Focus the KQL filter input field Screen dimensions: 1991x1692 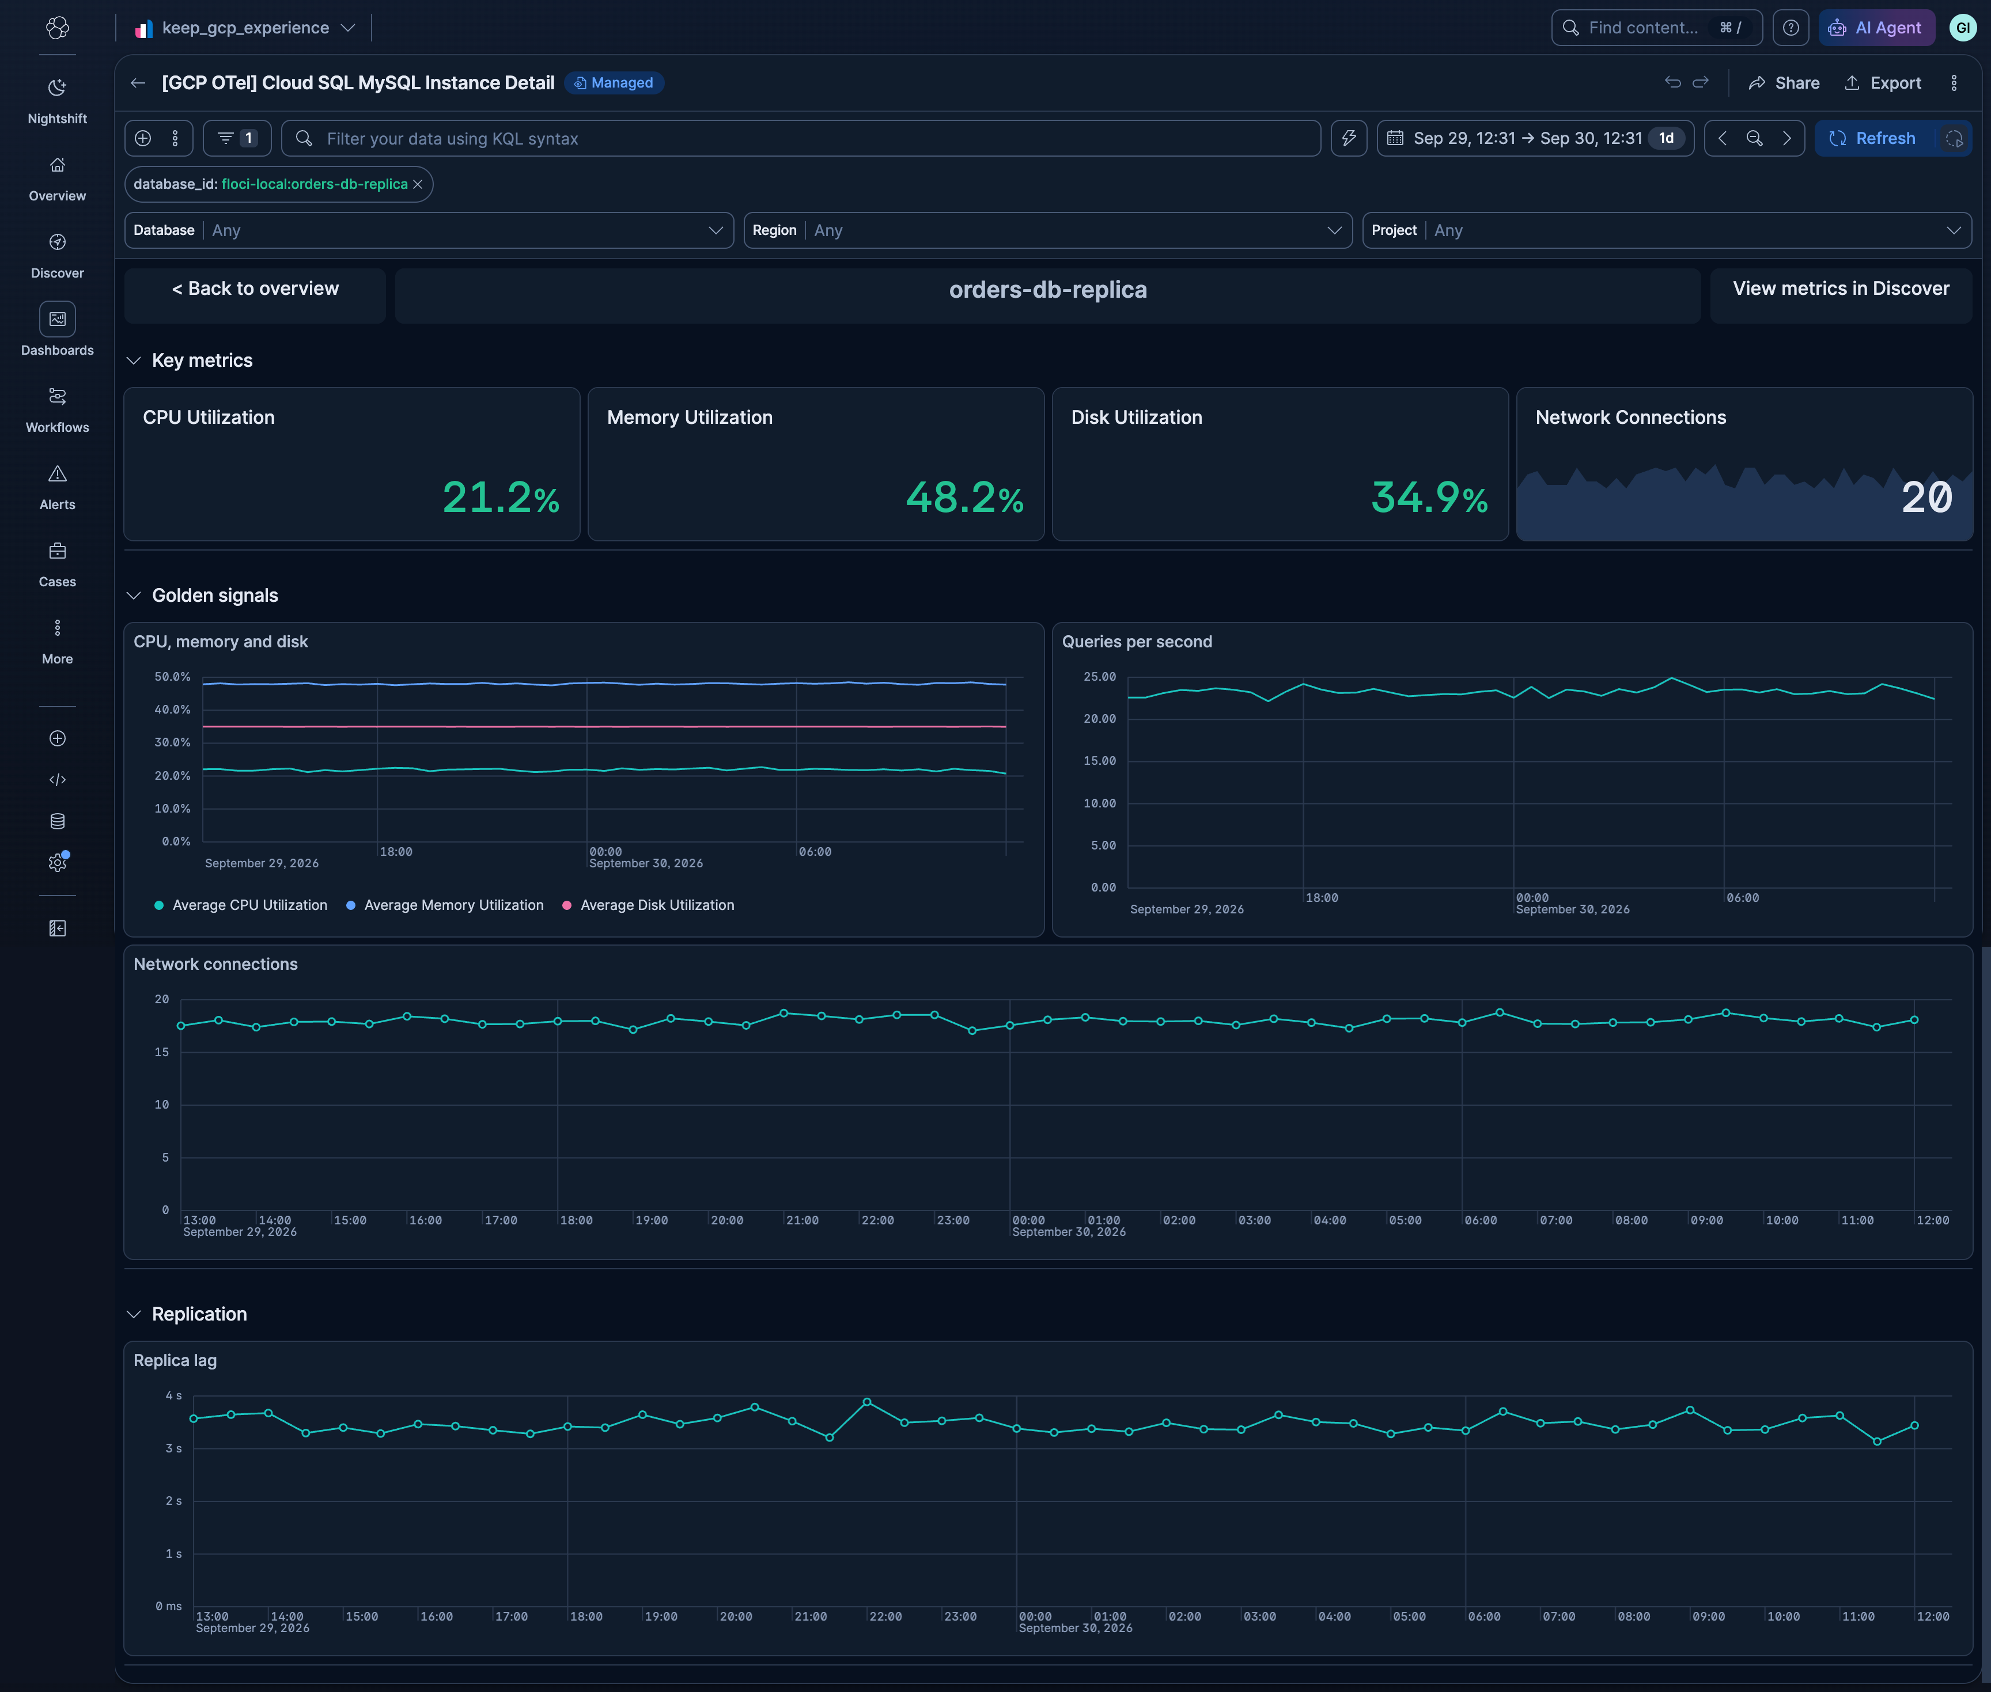point(801,138)
